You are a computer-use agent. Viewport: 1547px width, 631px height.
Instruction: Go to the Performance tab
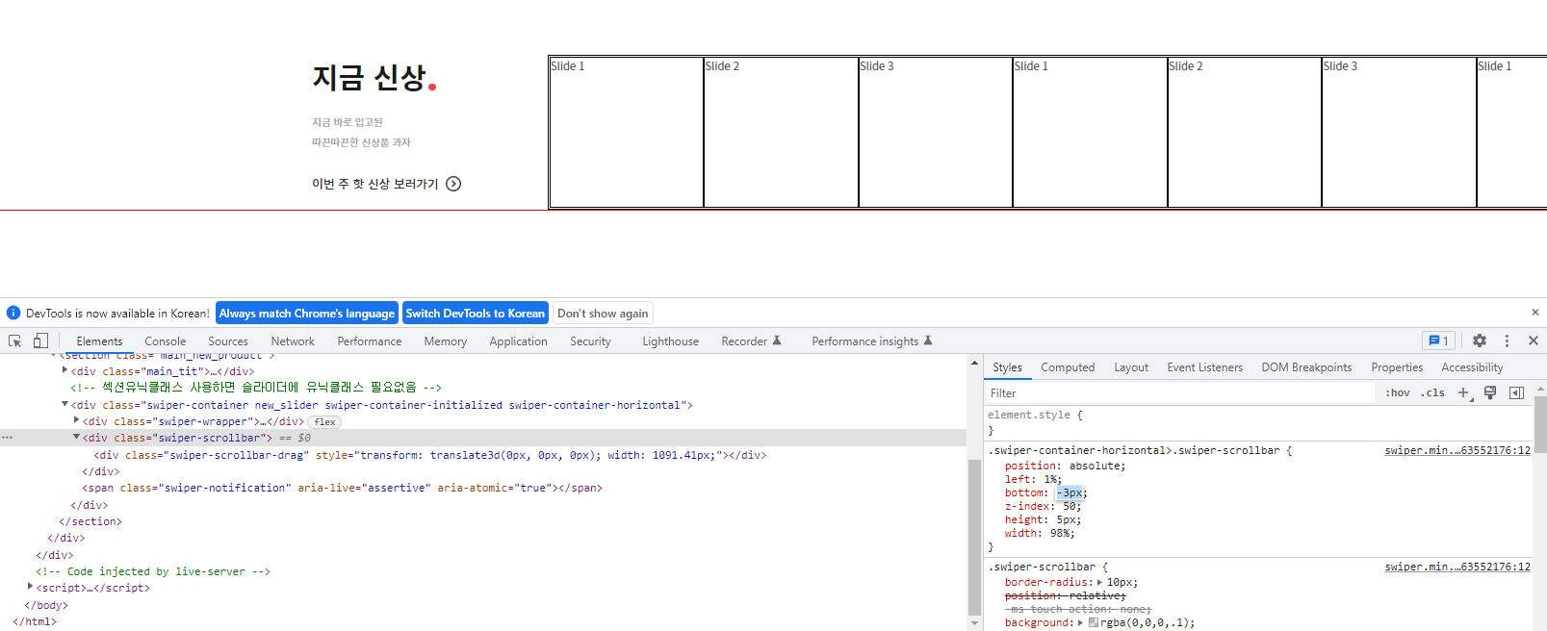[370, 341]
